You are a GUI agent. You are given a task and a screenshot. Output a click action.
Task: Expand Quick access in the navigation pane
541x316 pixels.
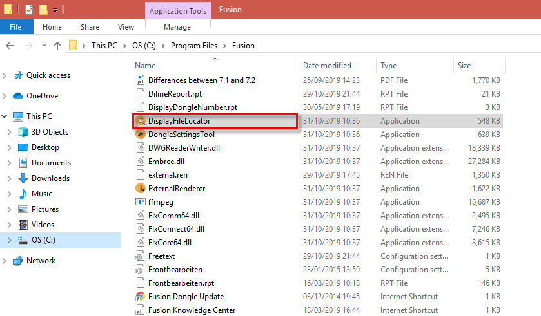[5, 75]
